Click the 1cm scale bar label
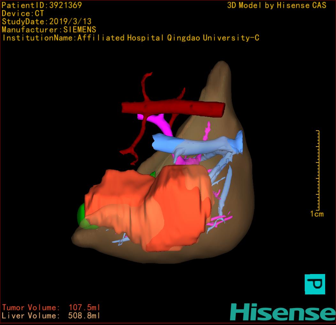336x325 pixels. tap(317, 214)
